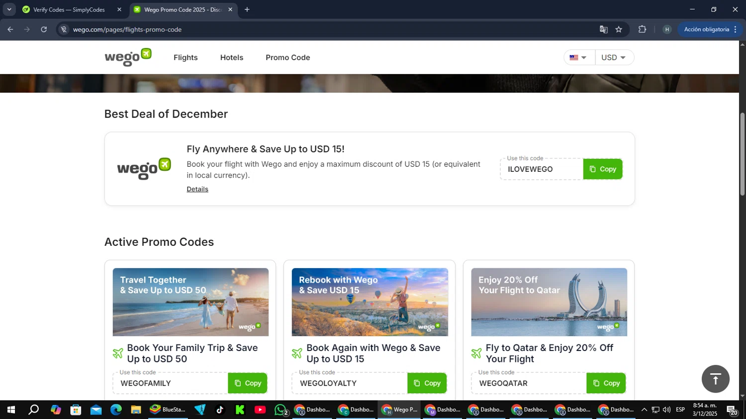Close the Verify Codes — SimplyCodes tab
This screenshot has height=419, width=746.
[119, 9]
